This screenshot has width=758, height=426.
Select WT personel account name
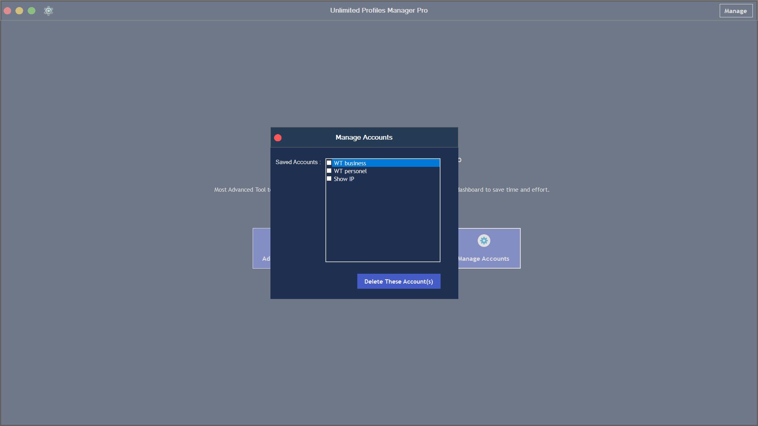[350, 171]
